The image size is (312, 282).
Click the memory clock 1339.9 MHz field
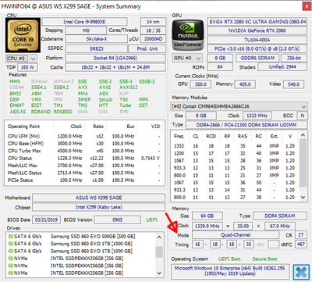tap(207, 226)
